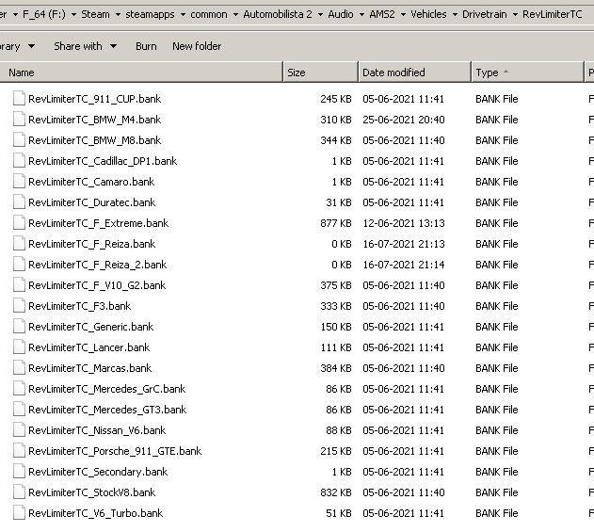The height and width of the screenshot is (532, 594).
Task: Navigate to Automobilista 2 folder in breadcrumb
Action: 278,14
